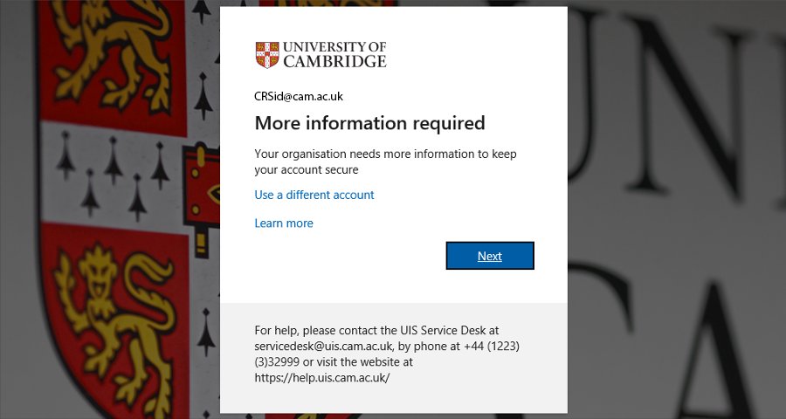
Task: Click the University of Cambridge wordmark text
Action: [334, 55]
